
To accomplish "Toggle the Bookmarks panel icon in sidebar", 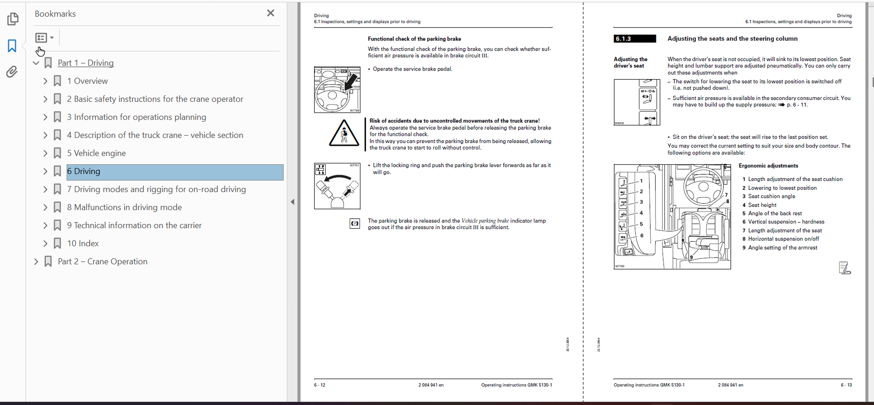I will (12, 46).
